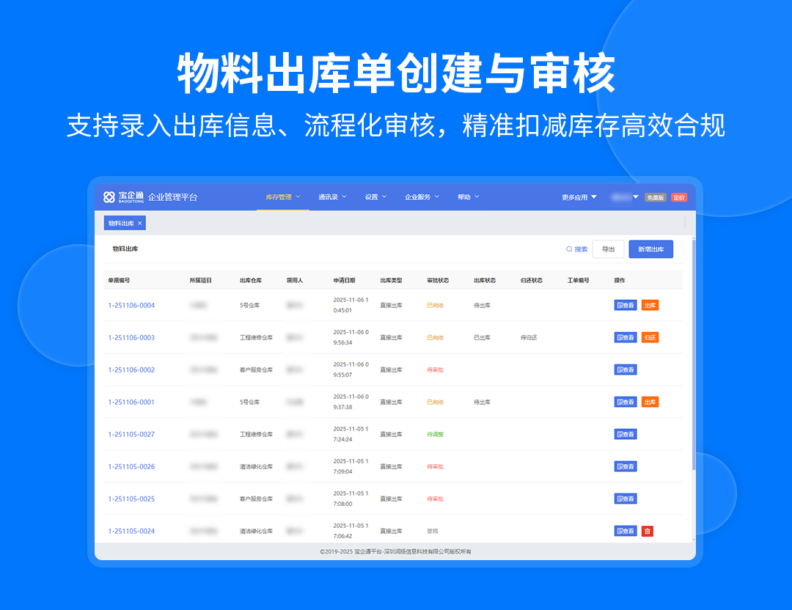Delete draft order 1-251105-0024 with trash icon
The width and height of the screenshot is (792, 610).
coord(648,532)
